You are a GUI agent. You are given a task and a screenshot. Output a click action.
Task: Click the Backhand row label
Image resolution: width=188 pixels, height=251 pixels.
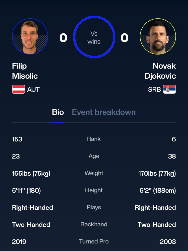tap(94, 224)
